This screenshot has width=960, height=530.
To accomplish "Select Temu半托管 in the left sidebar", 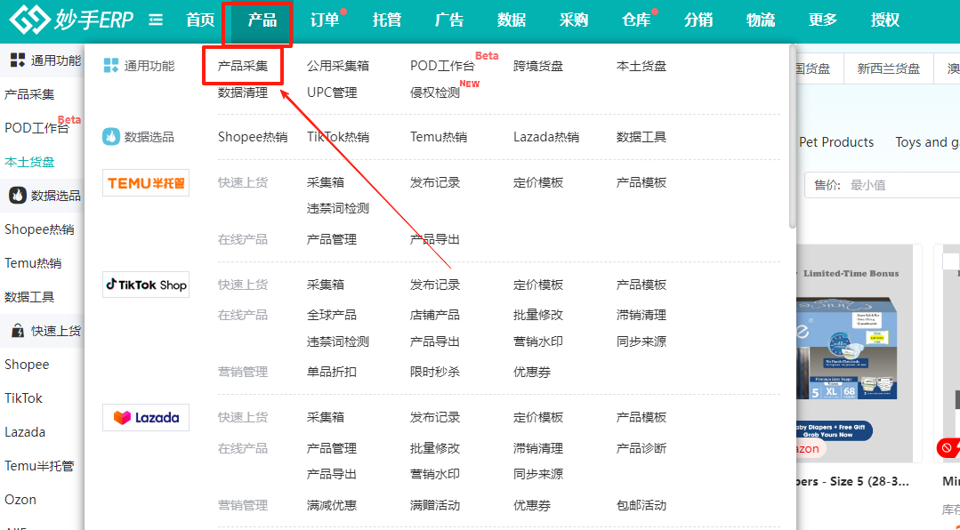I will pos(39,466).
